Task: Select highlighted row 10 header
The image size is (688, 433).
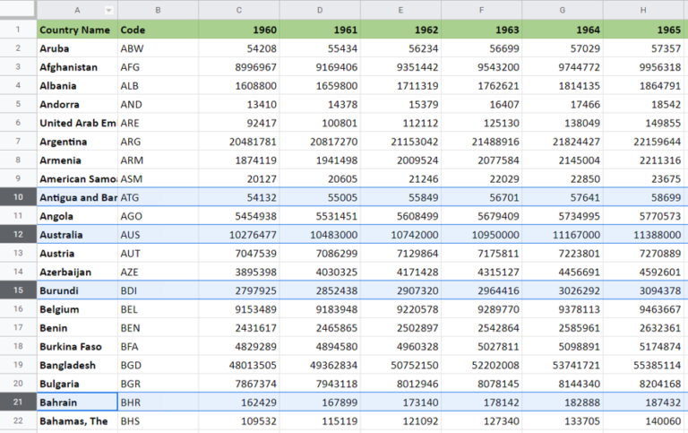Action: [x=18, y=197]
